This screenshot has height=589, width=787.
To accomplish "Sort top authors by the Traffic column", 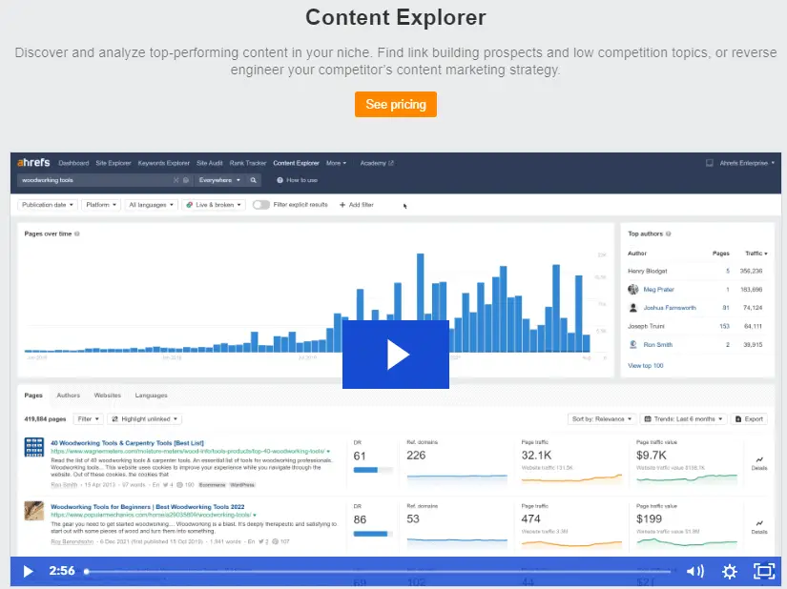I will [756, 254].
